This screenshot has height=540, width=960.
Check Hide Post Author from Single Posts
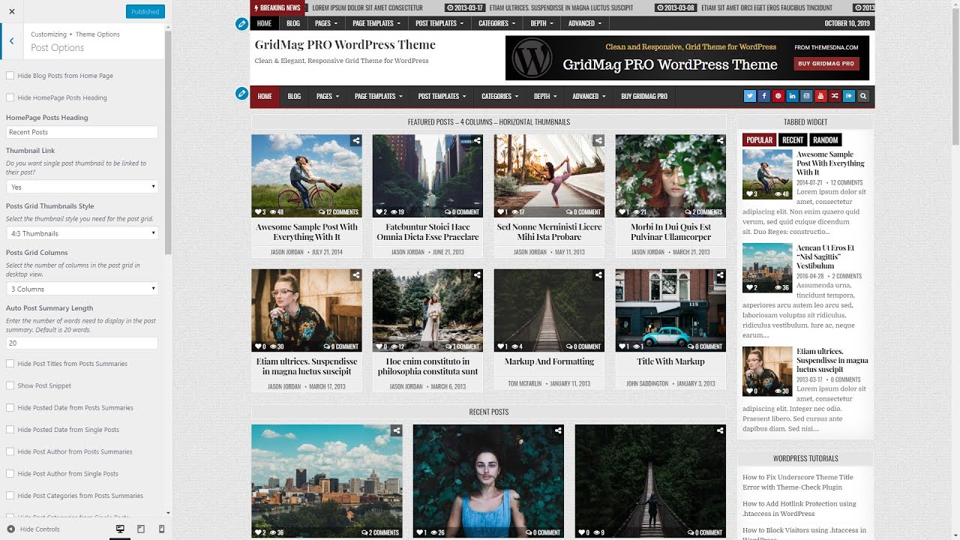click(x=10, y=474)
